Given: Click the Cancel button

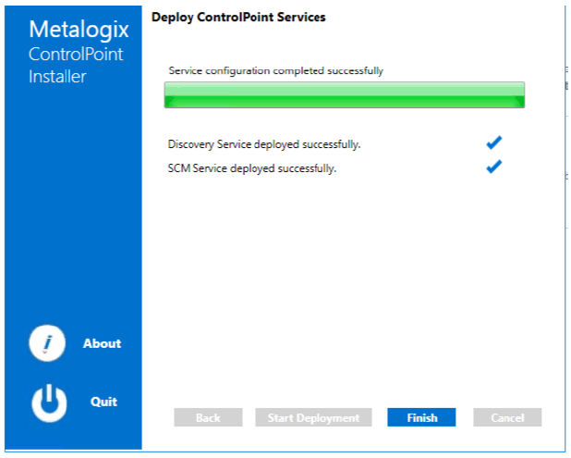Looking at the screenshot, I should coord(507,417).
